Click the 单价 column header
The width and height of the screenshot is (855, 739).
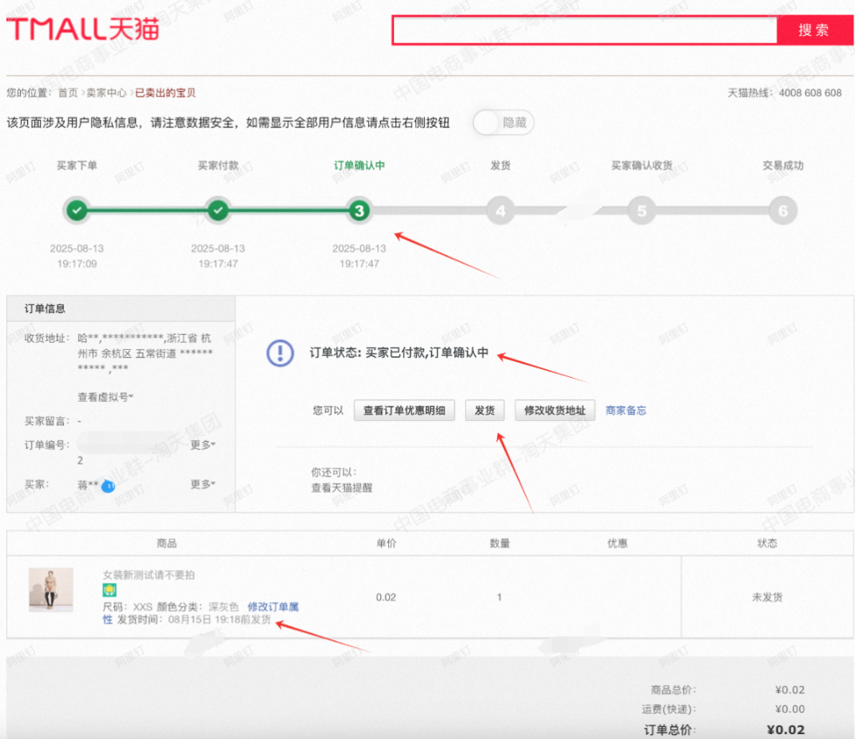click(386, 543)
